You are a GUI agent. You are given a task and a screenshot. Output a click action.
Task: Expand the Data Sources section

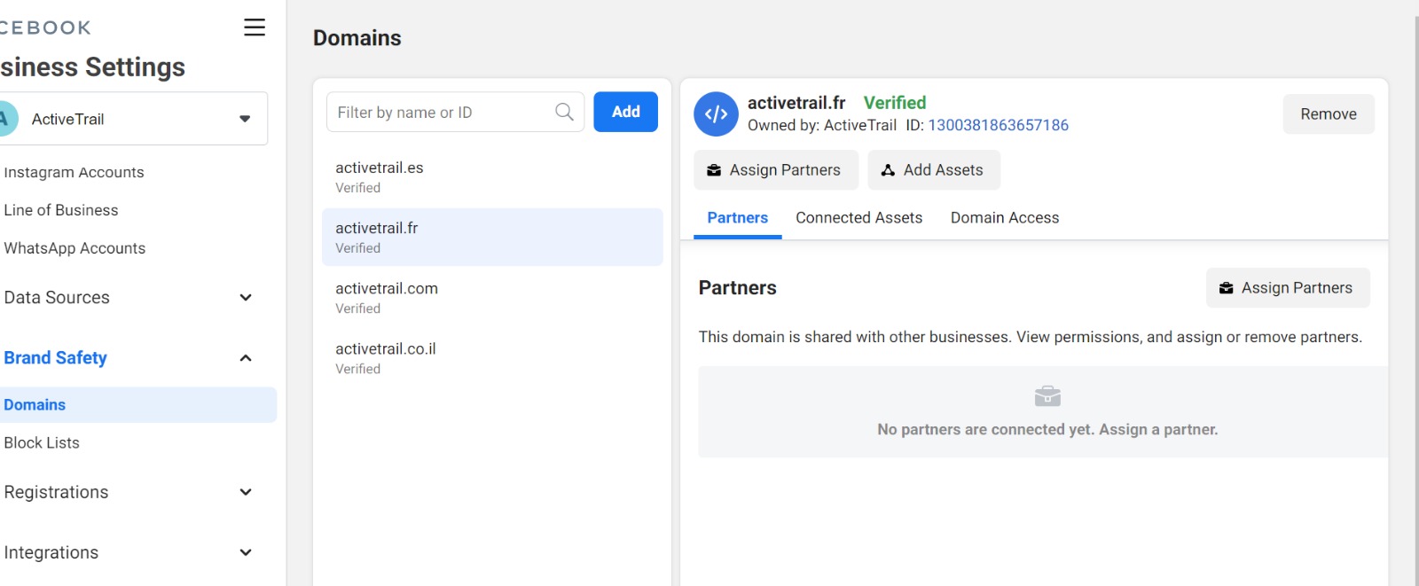[129, 298]
